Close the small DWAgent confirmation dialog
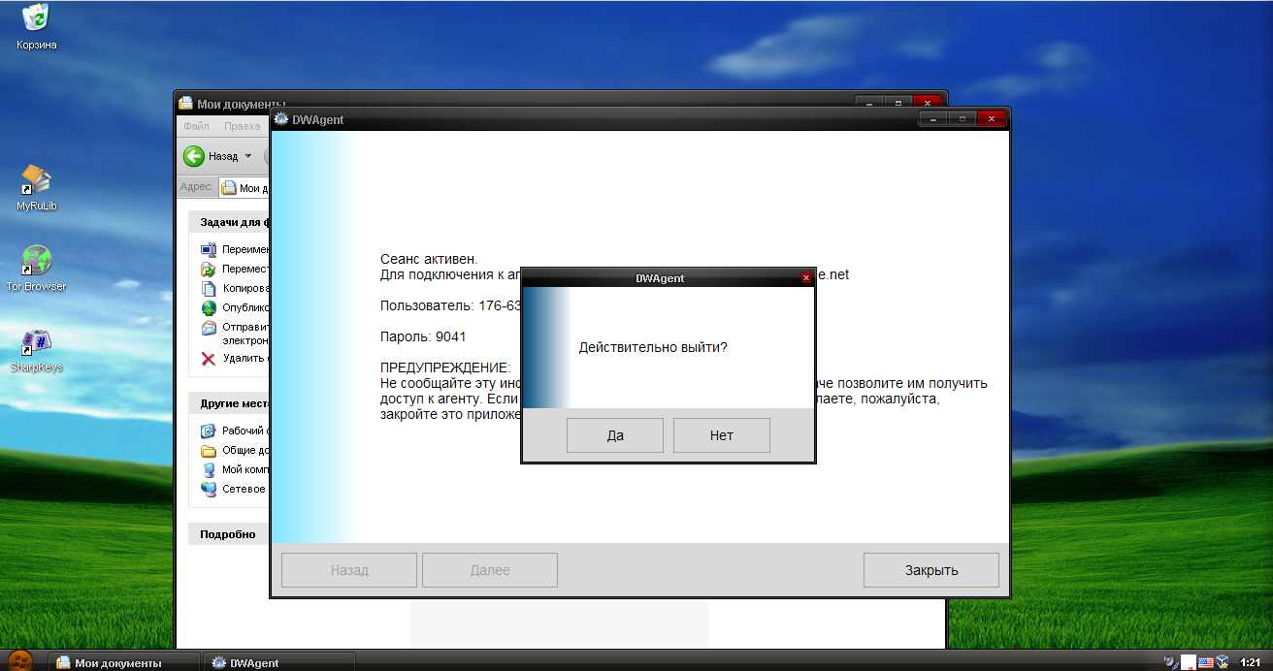 pyautogui.click(x=805, y=278)
